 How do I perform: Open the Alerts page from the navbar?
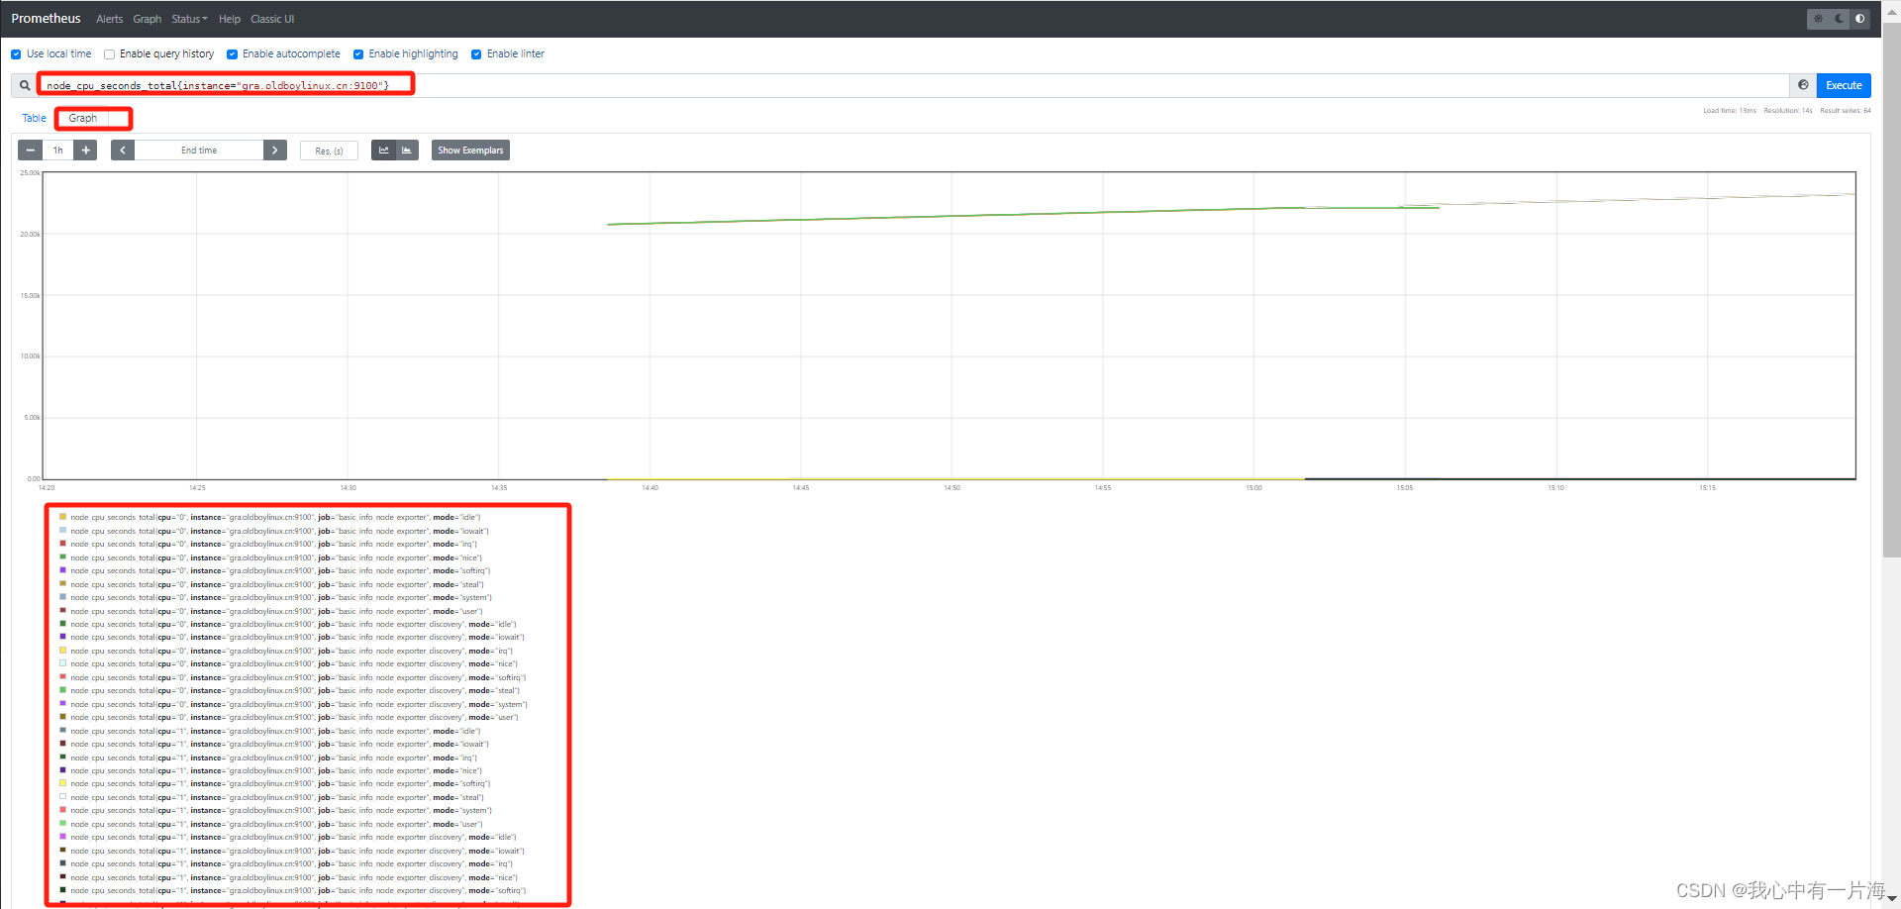[x=110, y=19]
